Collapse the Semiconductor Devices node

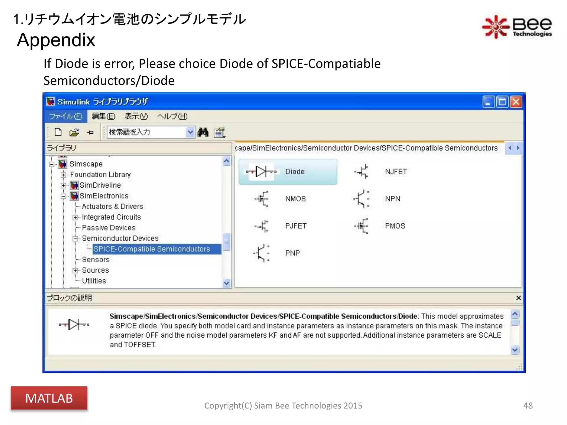click(75, 239)
